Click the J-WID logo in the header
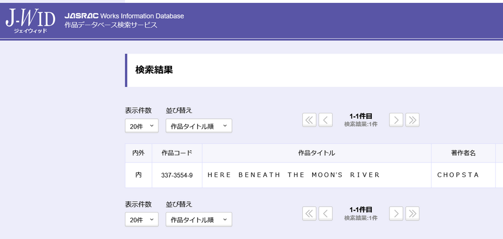Image resolution: width=503 pixels, height=239 pixels. point(30,20)
